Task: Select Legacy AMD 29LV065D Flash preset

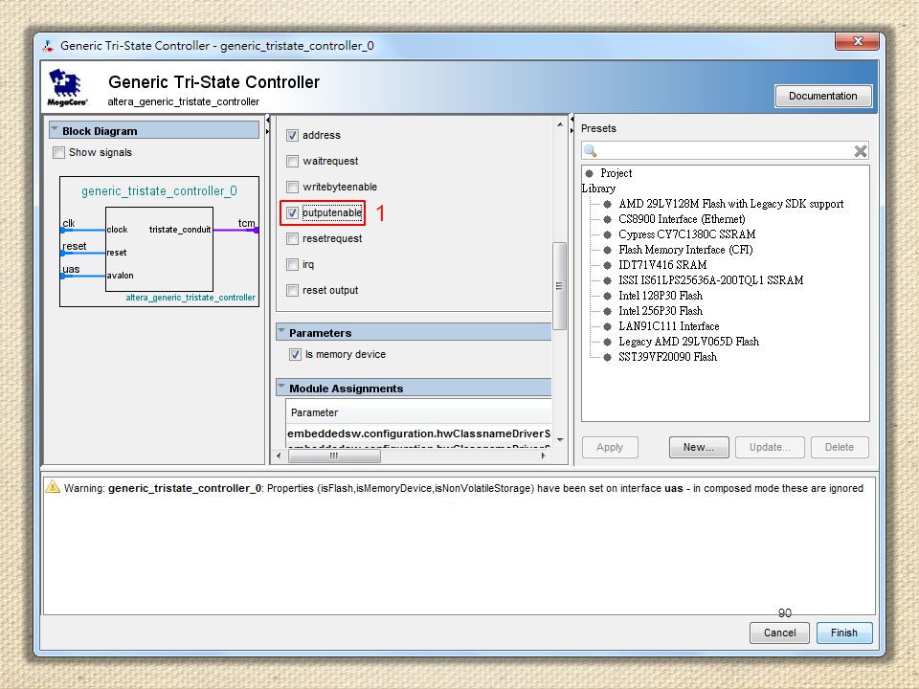Action: point(688,341)
